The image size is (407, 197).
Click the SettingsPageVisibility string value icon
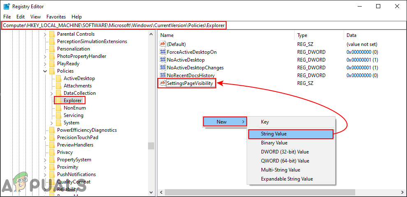[x=162, y=83]
